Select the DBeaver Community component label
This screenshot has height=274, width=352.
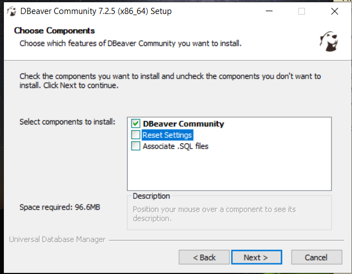(x=184, y=124)
